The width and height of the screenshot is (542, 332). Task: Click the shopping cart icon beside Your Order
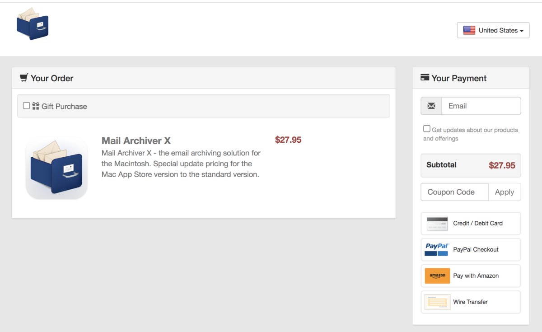(x=24, y=78)
